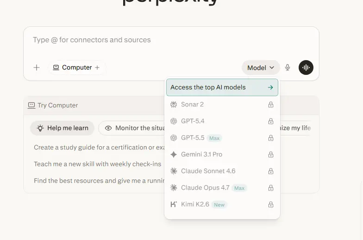Image resolution: width=363 pixels, height=240 pixels.
Task: Click the eye icon in Monitor chip
Action: tap(108, 128)
